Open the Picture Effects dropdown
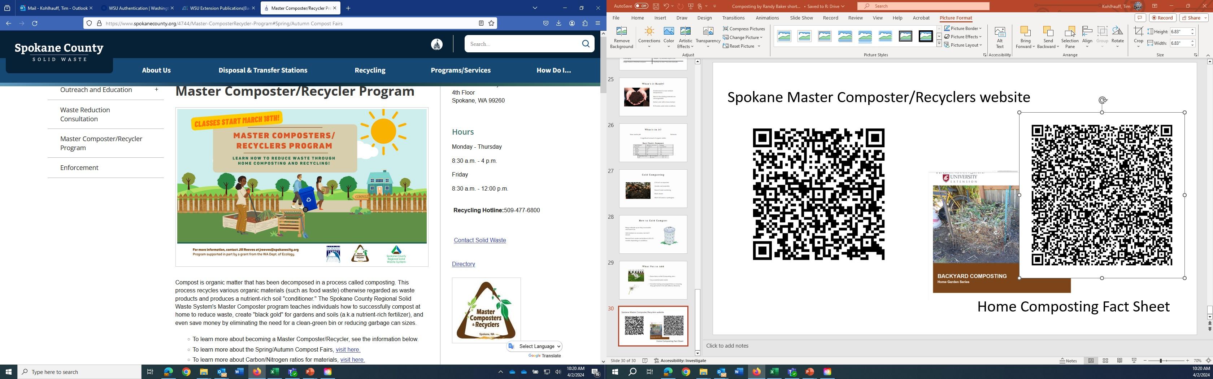 962,37
